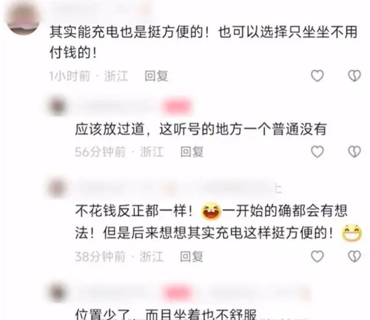The image size is (370, 320).
Task: Open avatar of the 应该放过道 commenter
Action: [57, 106]
